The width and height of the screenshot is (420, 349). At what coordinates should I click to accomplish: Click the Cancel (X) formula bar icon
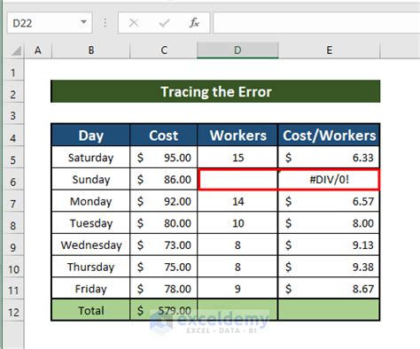pos(134,23)
